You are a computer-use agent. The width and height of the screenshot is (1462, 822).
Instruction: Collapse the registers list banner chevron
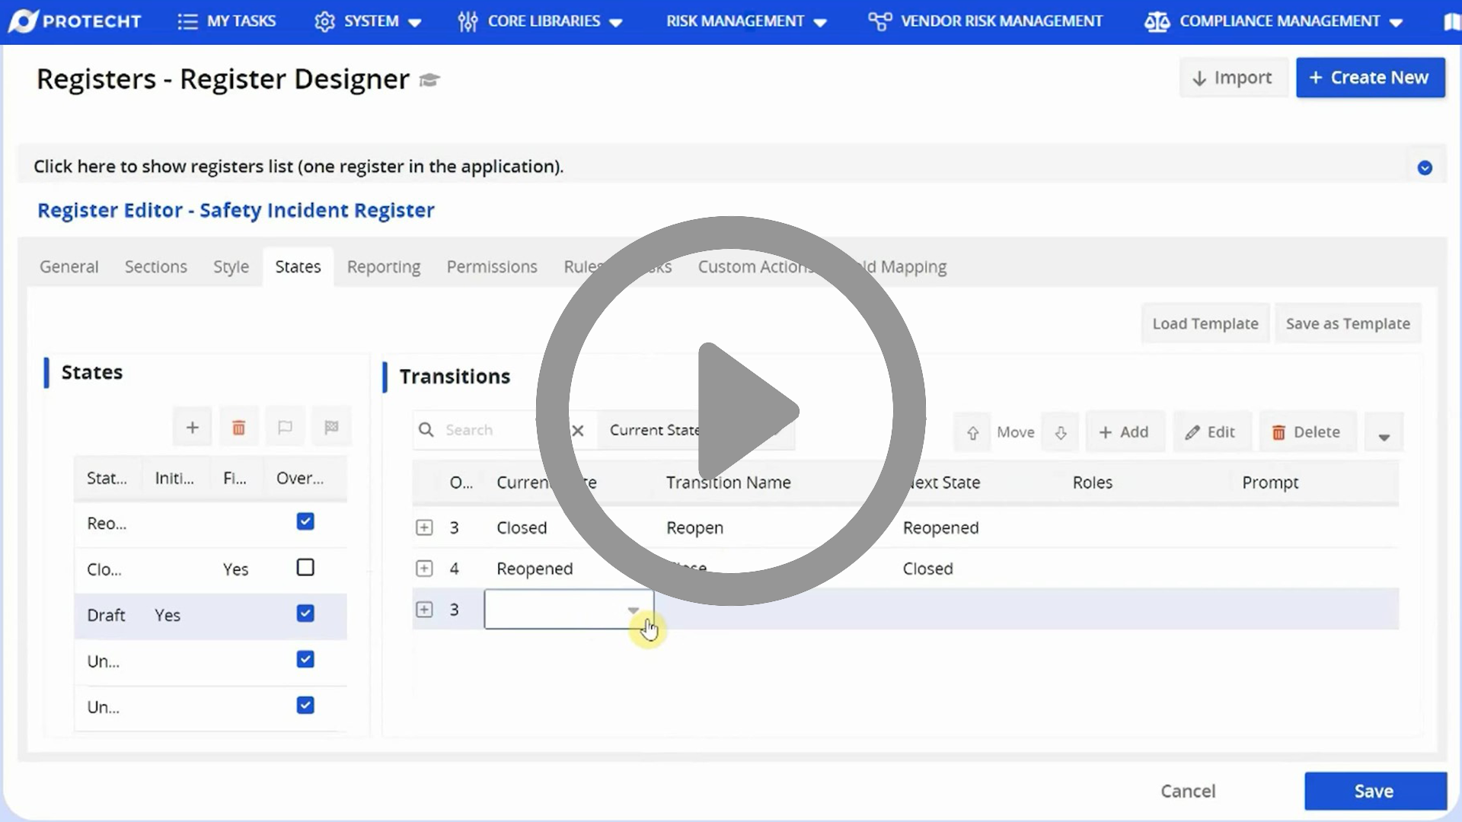[x=1425, y=167]
